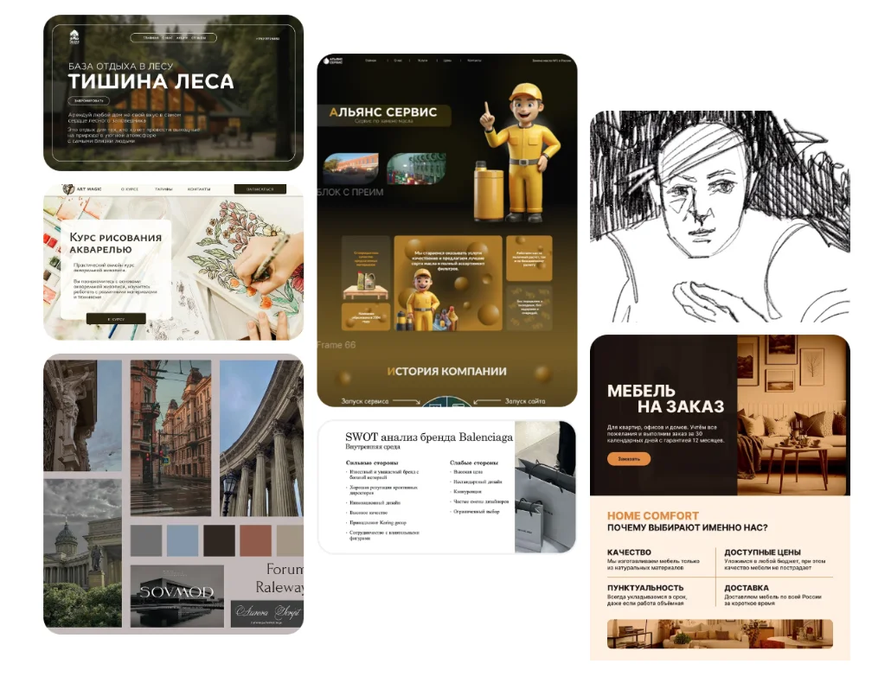Click the Альянс Сервис title banner
Screen dimensions: 891x683
384,114
